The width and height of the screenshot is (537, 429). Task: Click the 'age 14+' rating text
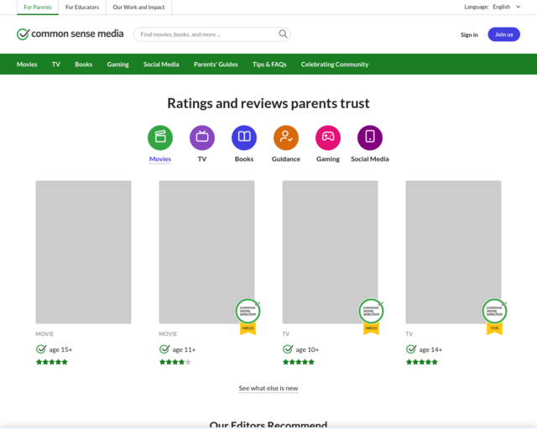(x=430, y=349)
